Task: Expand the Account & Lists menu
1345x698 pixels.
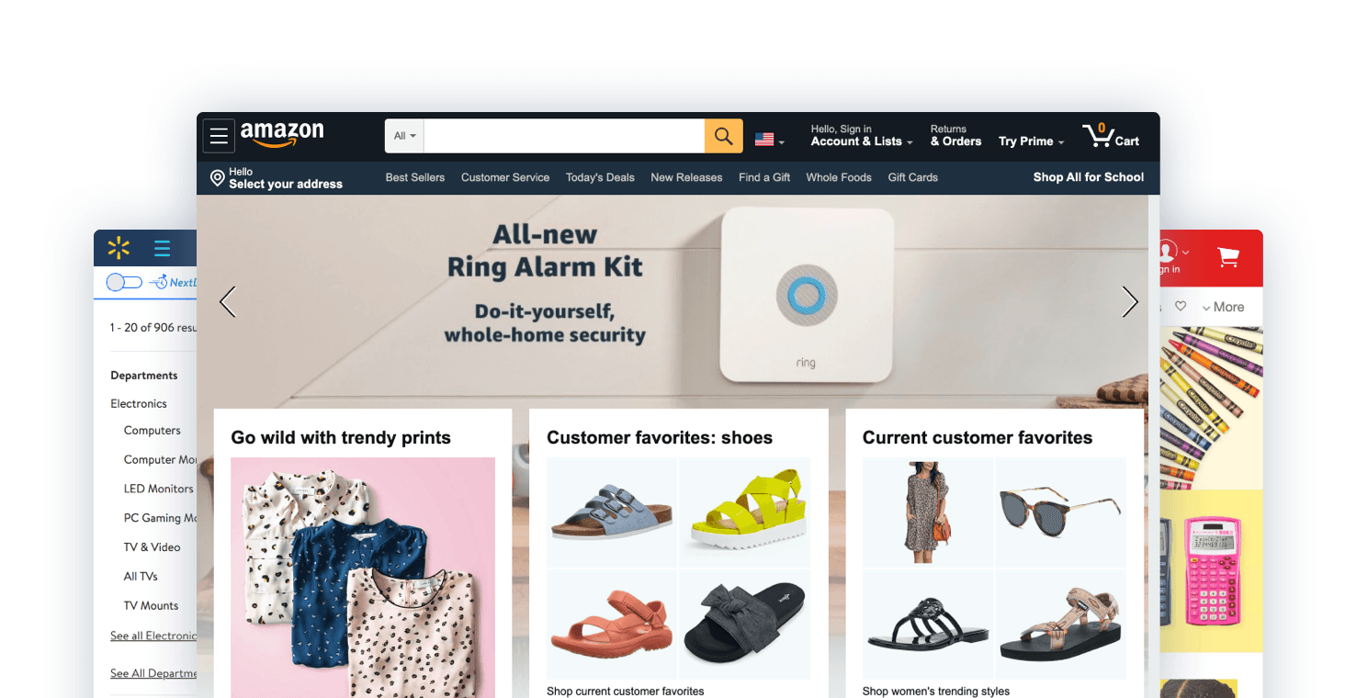Action: pyautogui.click(x=862, y=136)
